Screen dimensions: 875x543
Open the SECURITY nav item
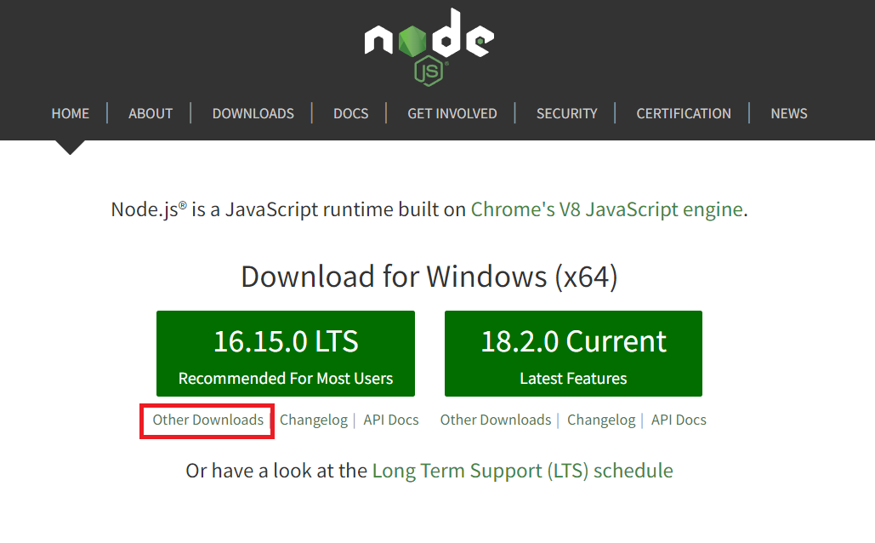tap(566, 113)
